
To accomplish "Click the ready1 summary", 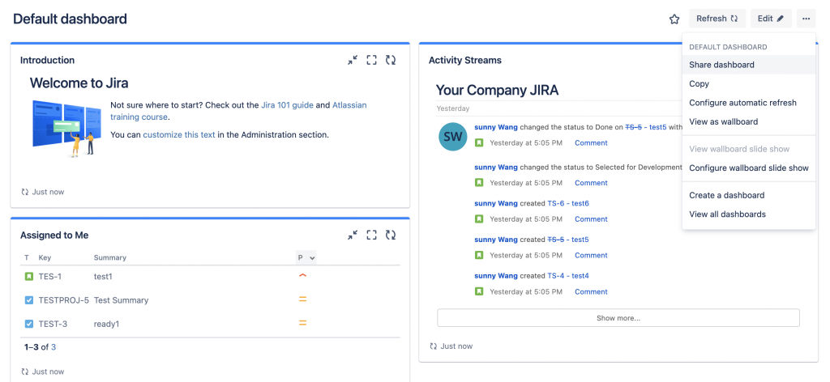I will click(106, 324).
